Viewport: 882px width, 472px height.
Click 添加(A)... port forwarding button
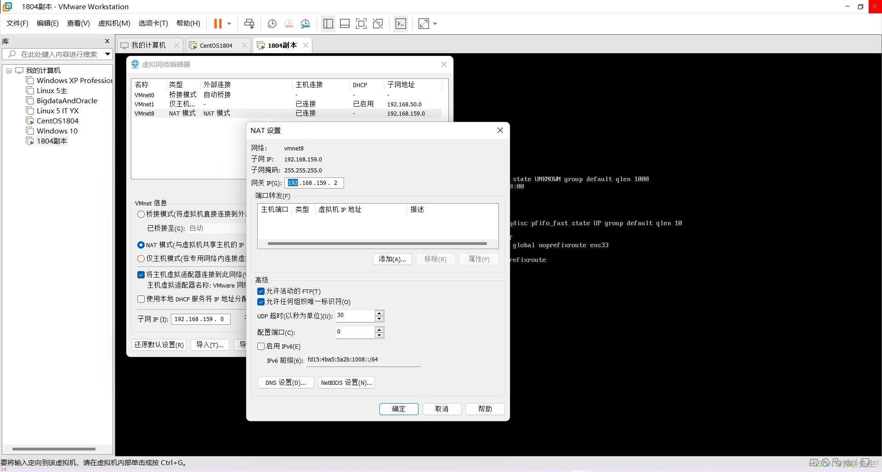click(x=392, y=259)
